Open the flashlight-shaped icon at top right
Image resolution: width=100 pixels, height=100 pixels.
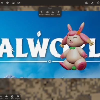[x=98, y=3]
